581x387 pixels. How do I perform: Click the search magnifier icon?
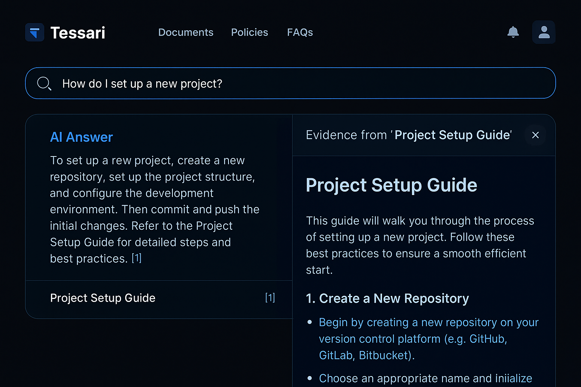point(44,84)
